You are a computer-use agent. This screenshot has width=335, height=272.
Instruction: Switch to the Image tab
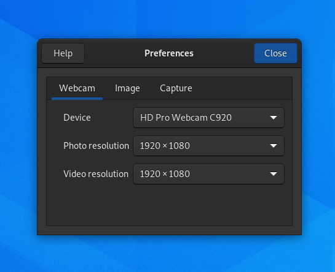tap(127, 88)
